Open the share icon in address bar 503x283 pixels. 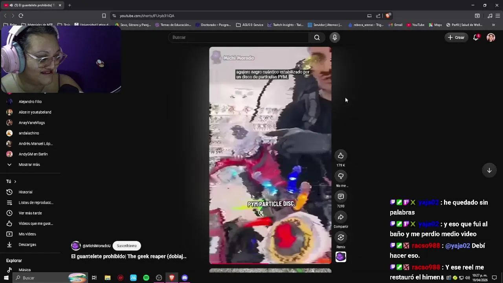pos(378,16)
